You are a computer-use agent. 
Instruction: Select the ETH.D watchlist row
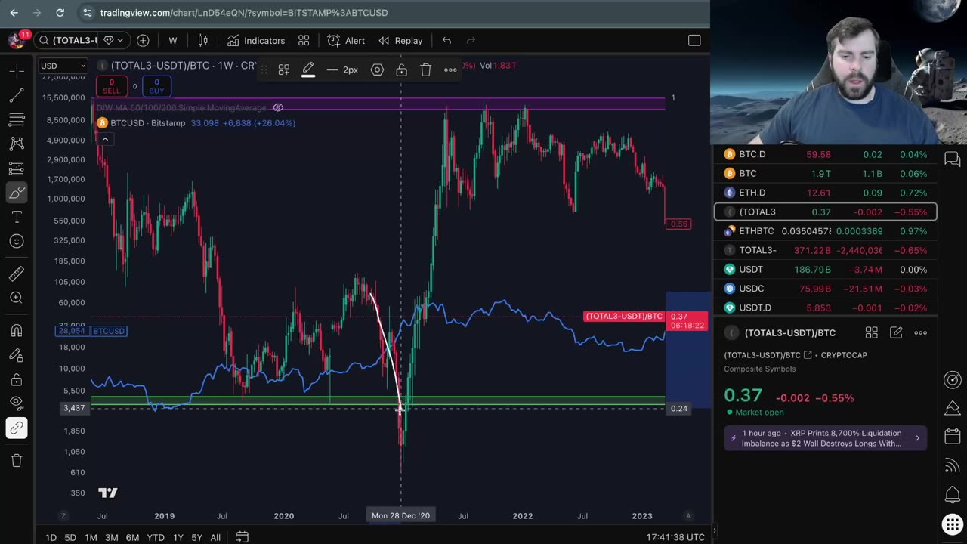click(x=826, y=193)
